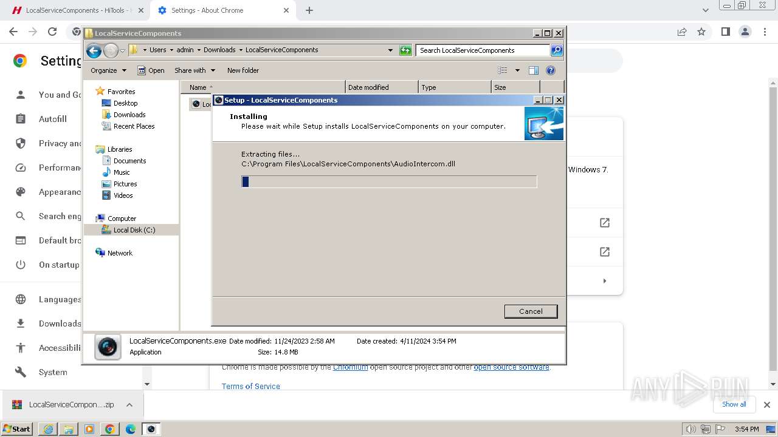
Task: Cancel the LocalServiceComponents setup
Action: click(x=531, y=311)
